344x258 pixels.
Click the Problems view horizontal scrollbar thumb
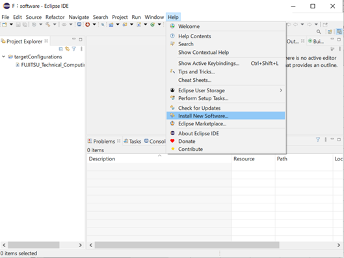(x=187, y=245)
